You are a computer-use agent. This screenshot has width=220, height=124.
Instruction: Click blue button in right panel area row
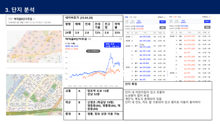click(207, 21)
